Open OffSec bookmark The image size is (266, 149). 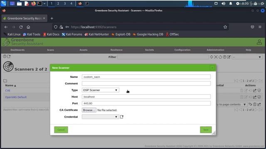click(x=172, y=34)
